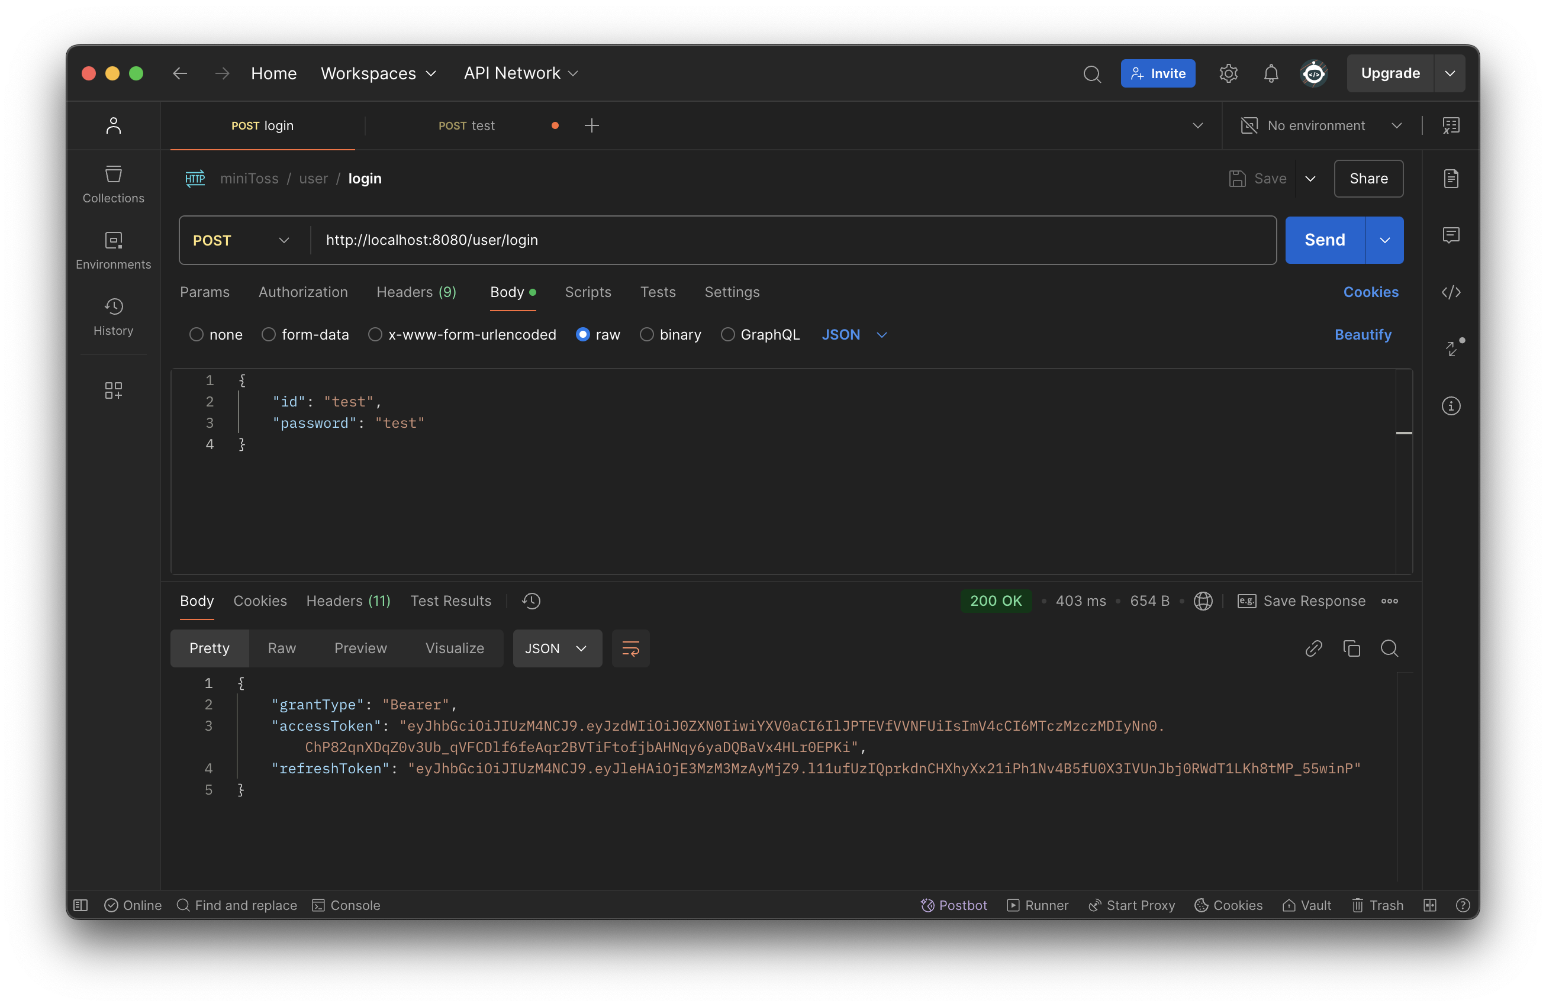Open the JSON body format dropdown
The image size is (1546, 1007).
853,334
